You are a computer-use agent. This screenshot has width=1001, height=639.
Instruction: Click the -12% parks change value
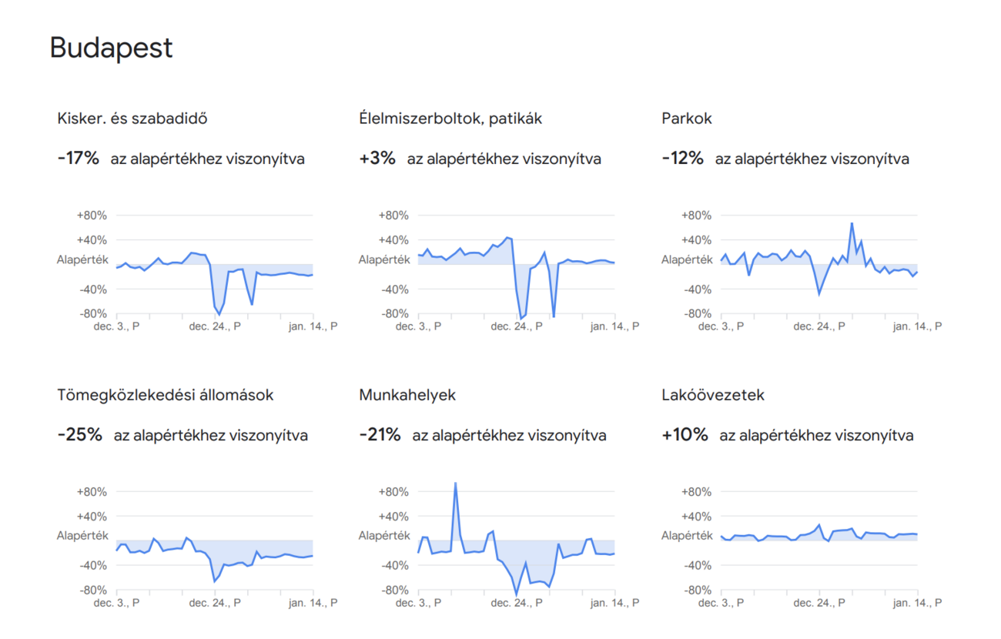coord(682,159)
